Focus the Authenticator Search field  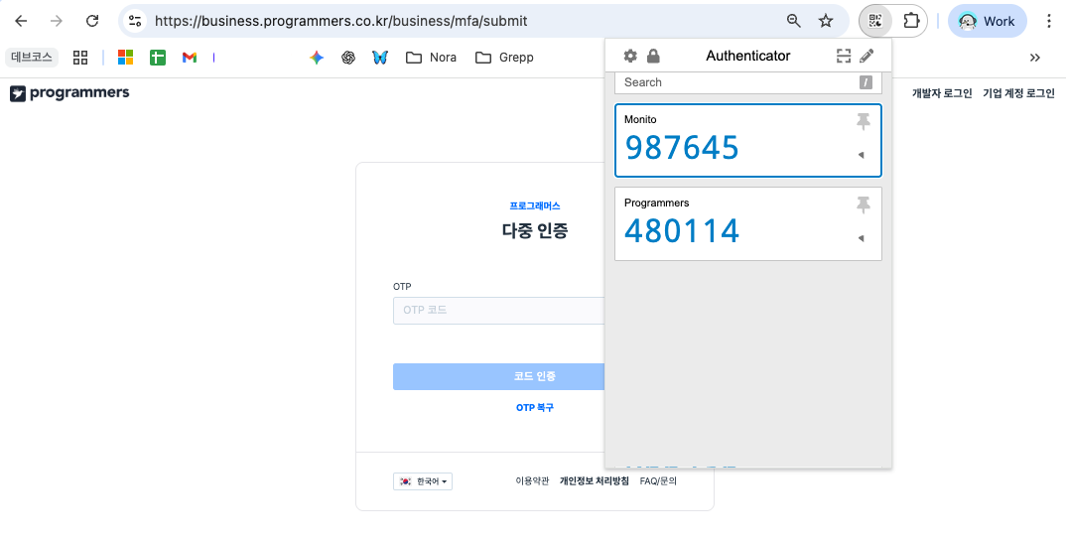[747, 82]
